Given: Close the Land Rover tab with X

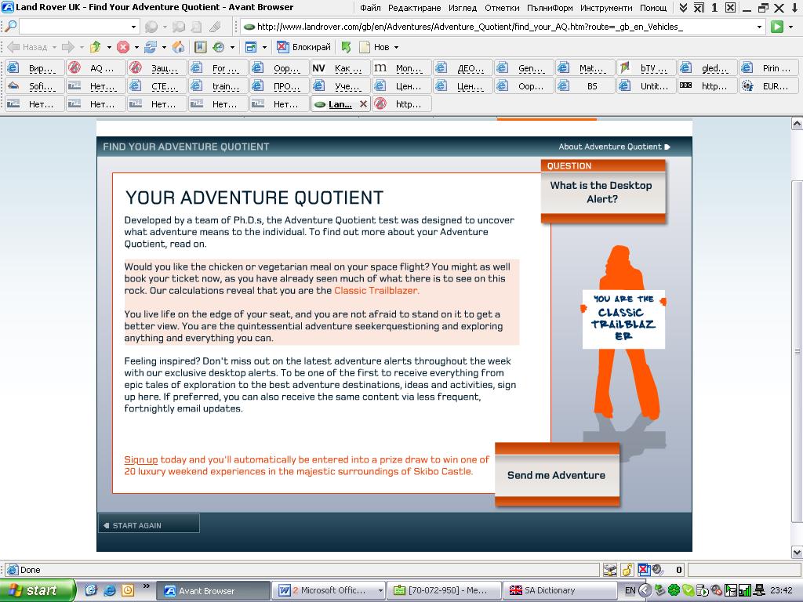Looking at the screenshot, I should (x=363, y=104).
